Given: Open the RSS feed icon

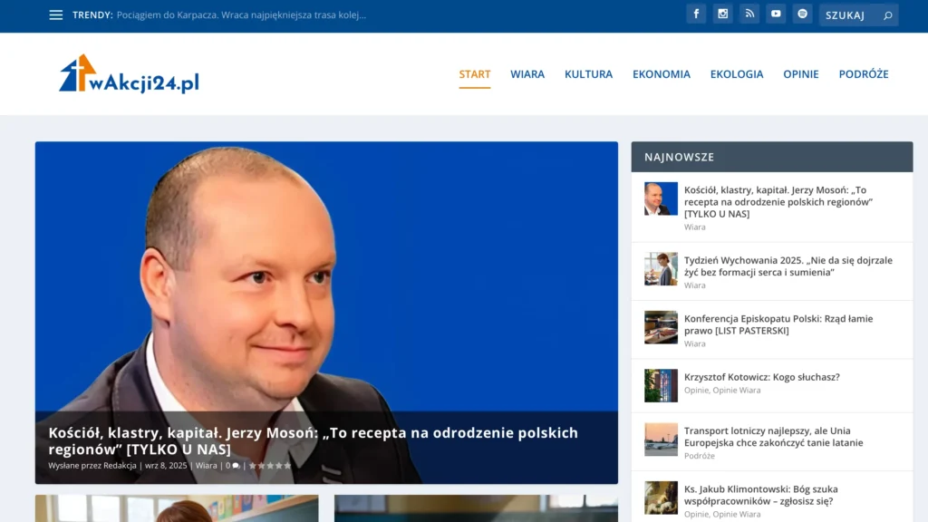Looking at the screenshot, I should point(749,14).
